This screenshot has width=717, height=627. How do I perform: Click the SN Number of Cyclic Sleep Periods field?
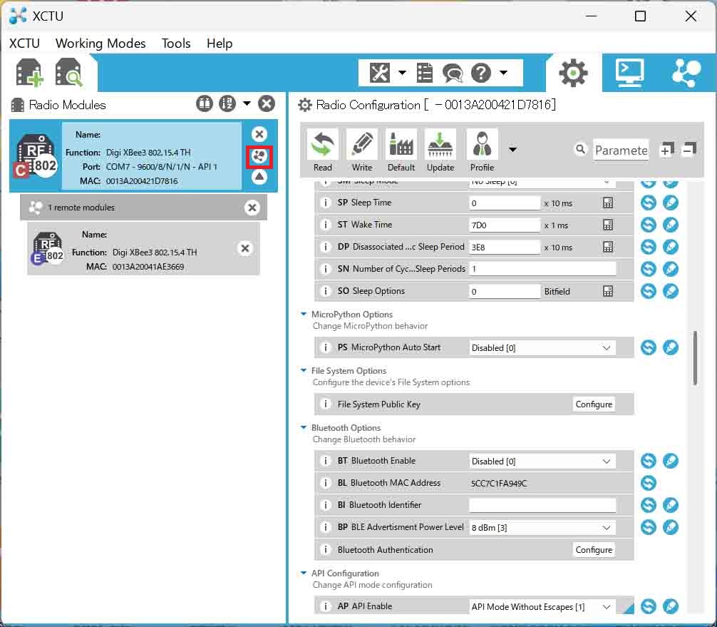pos(542,269)
